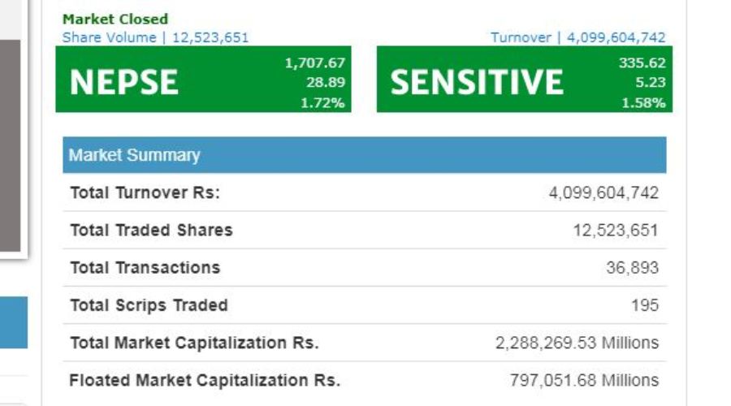Click the 36,893 transactions value
The height and width of the screenshot is (406, 731).
tap(632, 268)
